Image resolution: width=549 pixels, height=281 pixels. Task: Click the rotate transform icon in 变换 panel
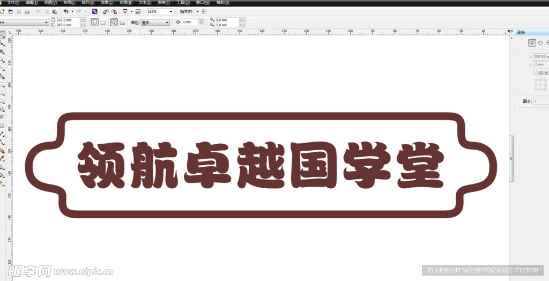click(x=540, y=43)
